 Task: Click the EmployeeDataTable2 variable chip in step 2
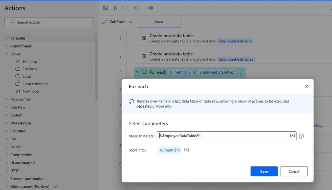236,59
